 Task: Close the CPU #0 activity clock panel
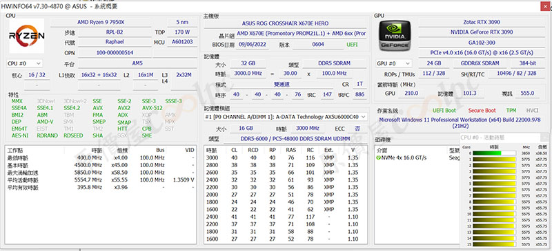coord(545,138)
